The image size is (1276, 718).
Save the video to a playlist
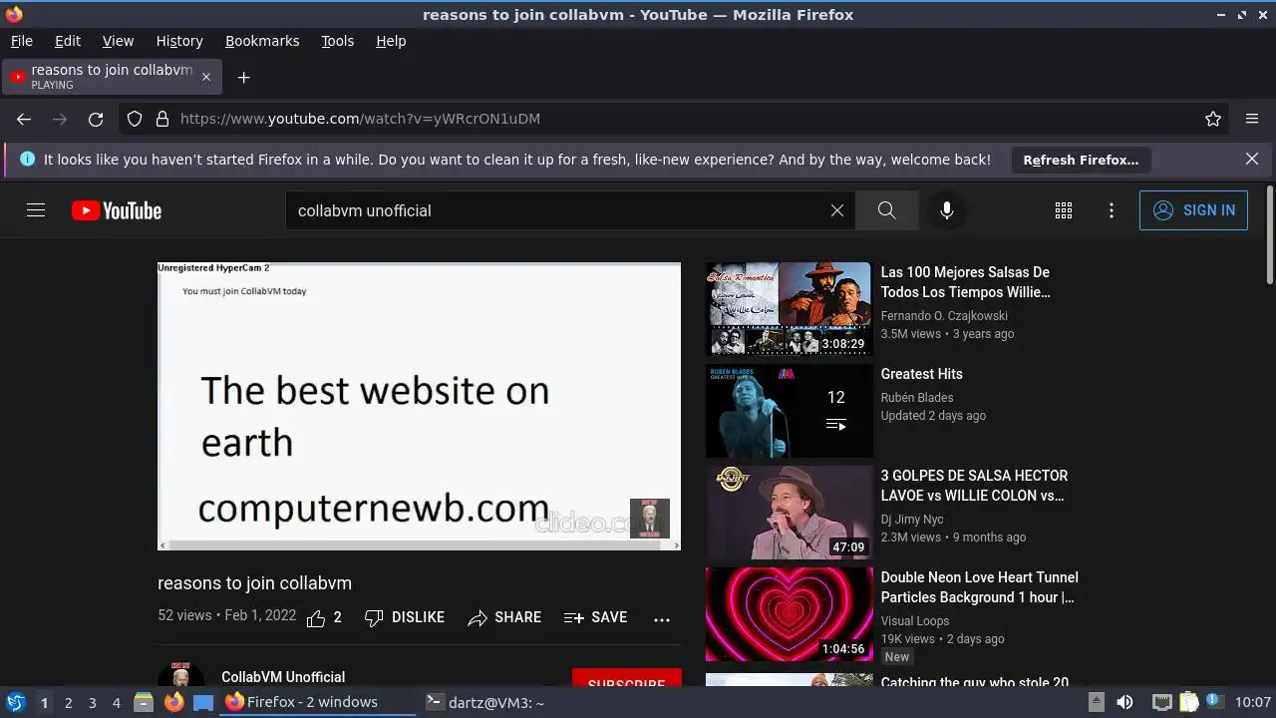pyautogui.click(x=595, y=618)
